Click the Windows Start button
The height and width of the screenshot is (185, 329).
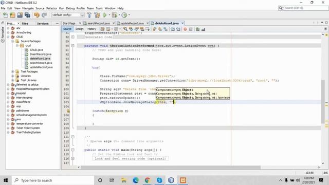point(6,180)
